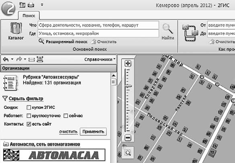Zoom out with the map minus button

pos(128,138)
